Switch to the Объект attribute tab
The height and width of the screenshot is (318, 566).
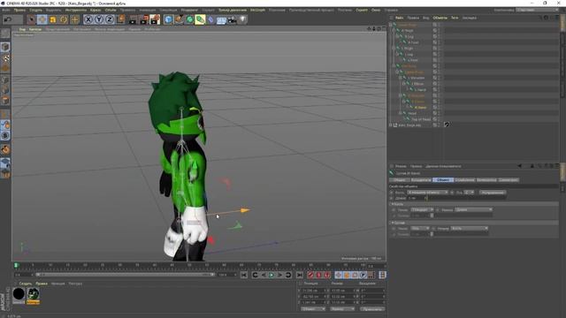(x=443, y=179)
